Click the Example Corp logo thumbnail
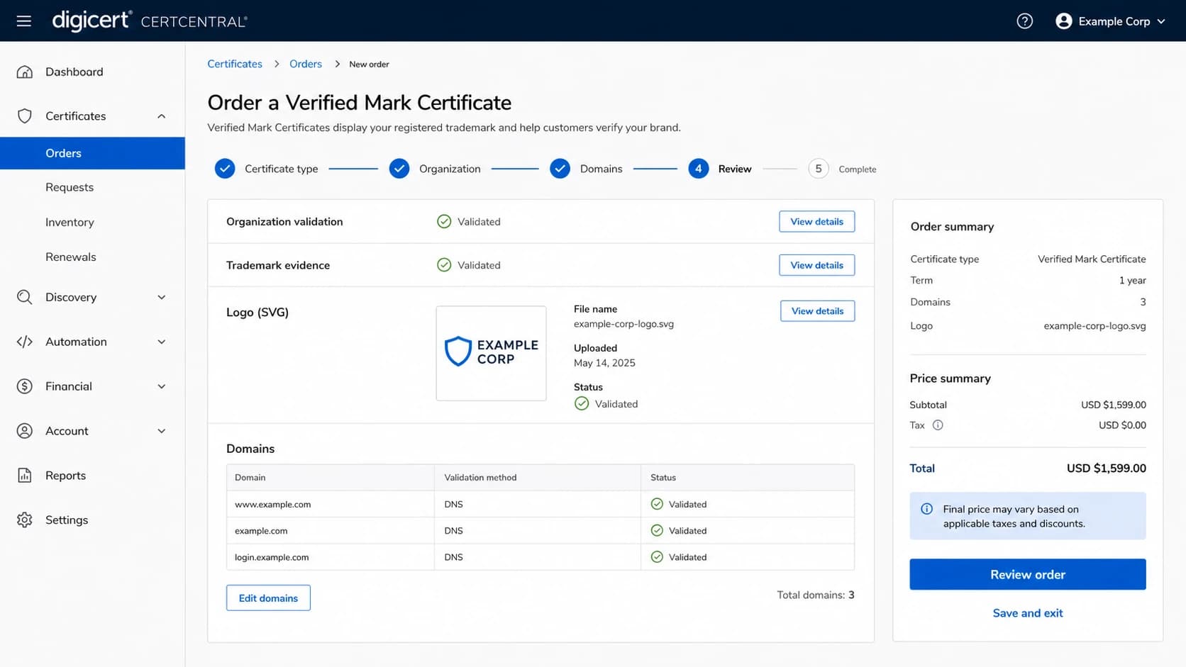 click(491, 353)
